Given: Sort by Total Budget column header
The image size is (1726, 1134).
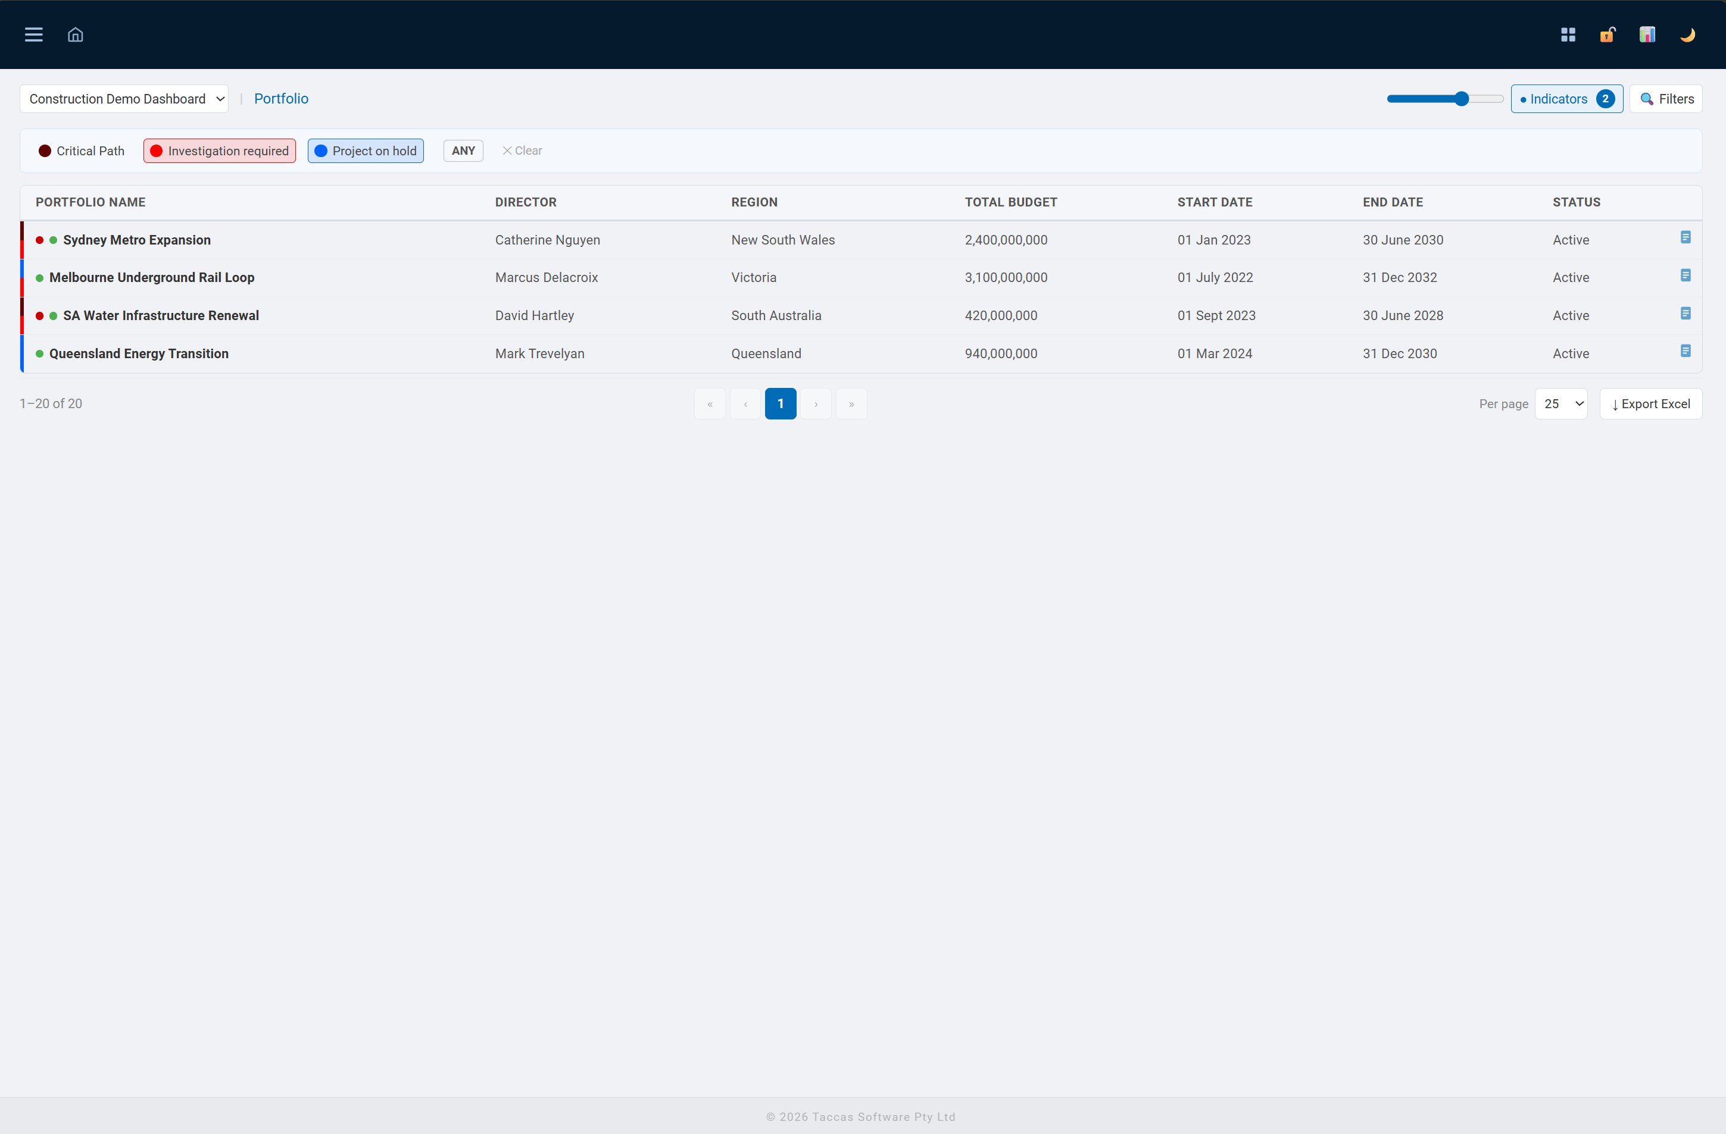Looking at the screenshot, I should [x=1011, y=202].
